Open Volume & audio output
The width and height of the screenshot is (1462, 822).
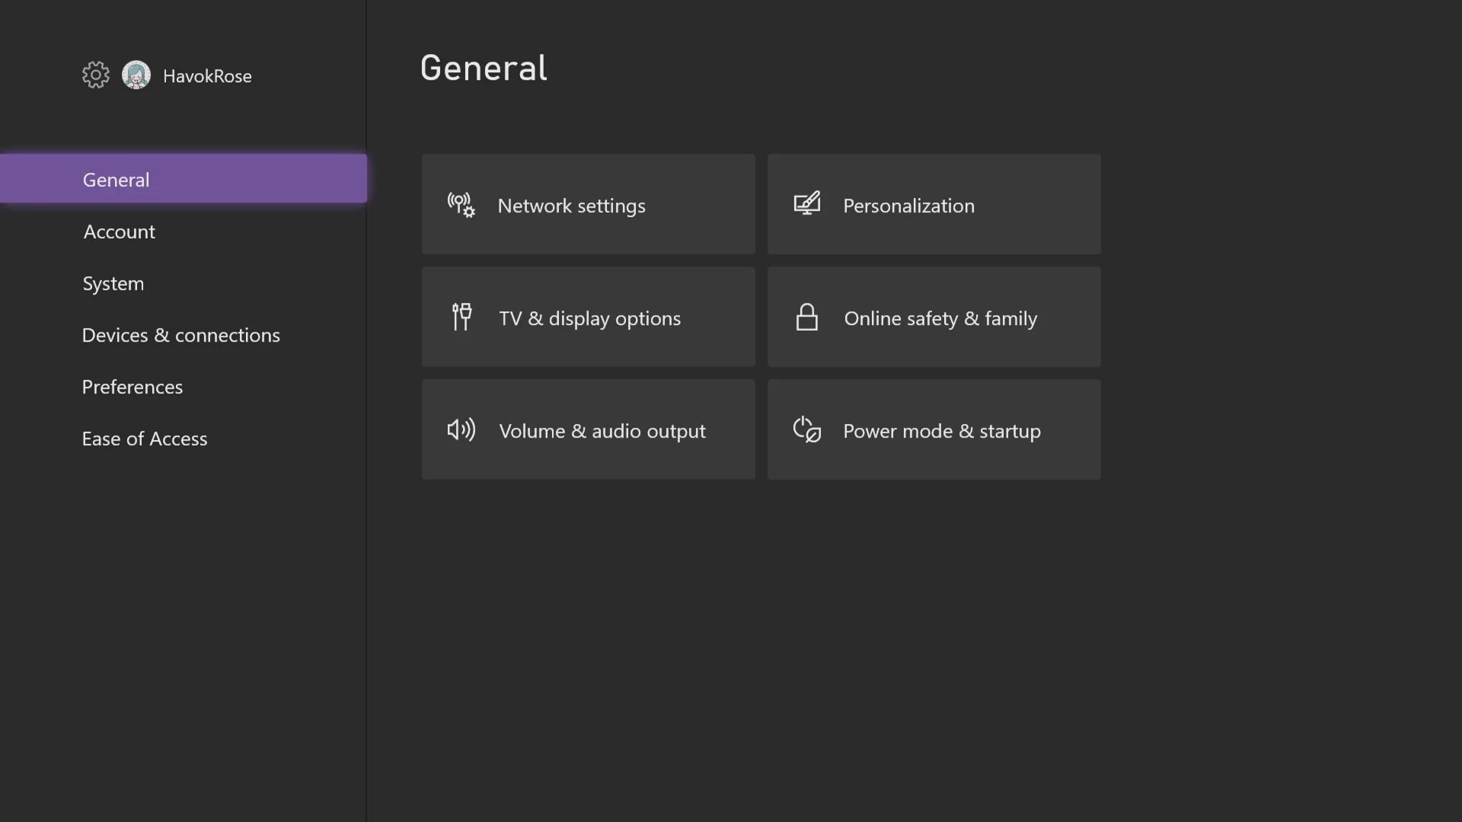tap(588, 429)
